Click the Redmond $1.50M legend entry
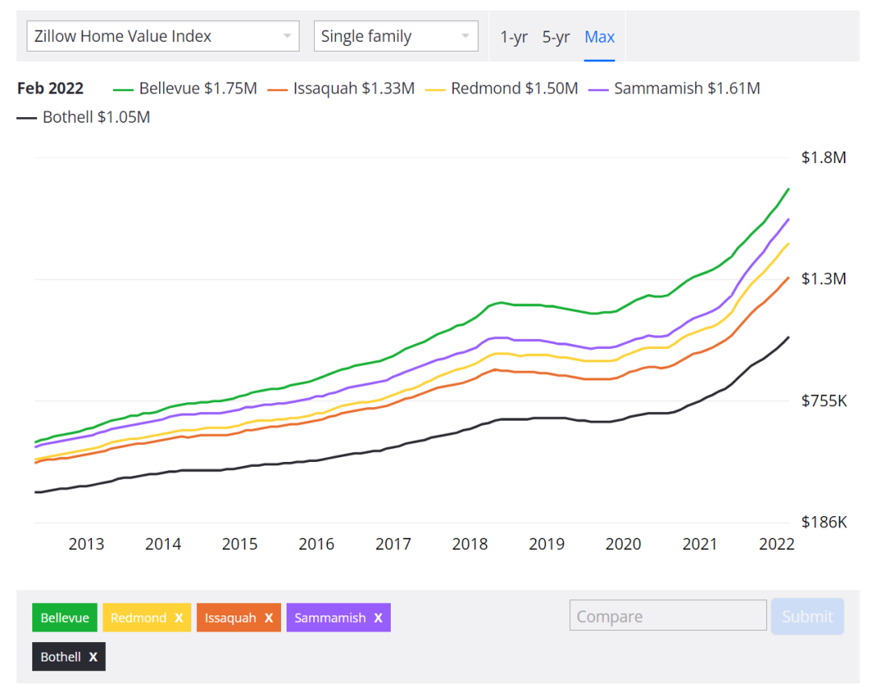Image resolution: width=872 pixels, height=697 pixels. [x=501, y=89]
